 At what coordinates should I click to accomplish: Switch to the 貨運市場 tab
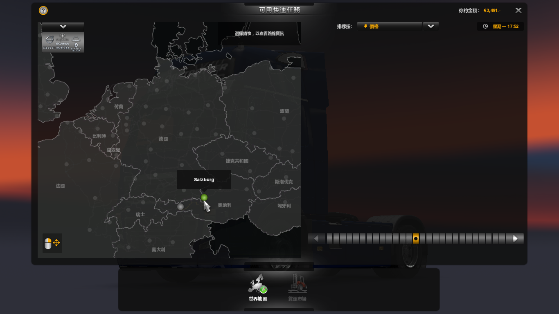pyautogui.click(x=298, y=288)
